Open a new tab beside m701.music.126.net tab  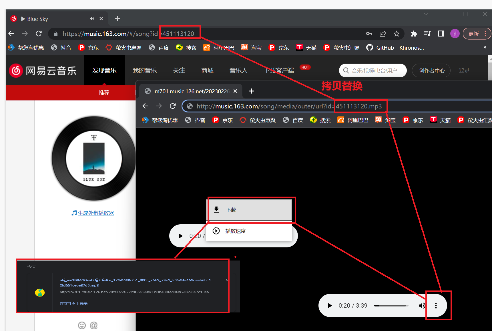point(251,91)
